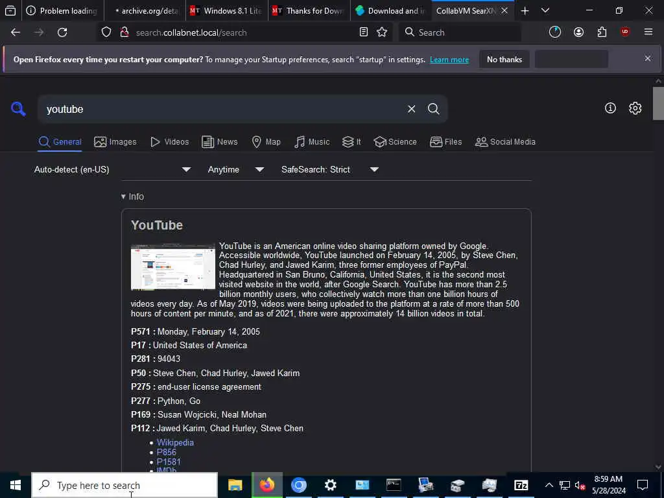Click the insecure connection lock icon
The image size is (664, 498).
coord(124,32)
